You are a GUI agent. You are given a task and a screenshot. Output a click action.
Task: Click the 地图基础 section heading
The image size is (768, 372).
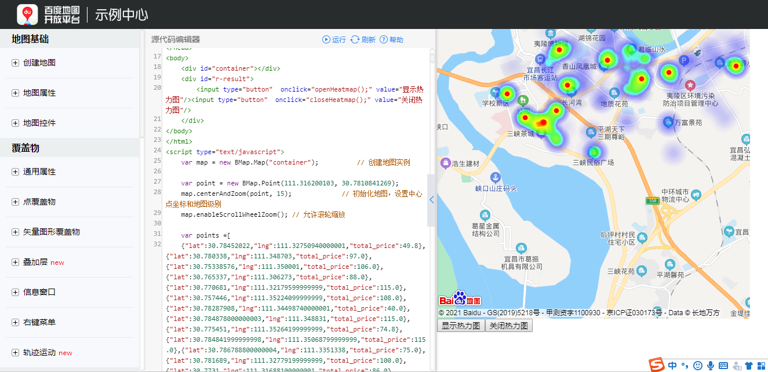click(30, 39)
